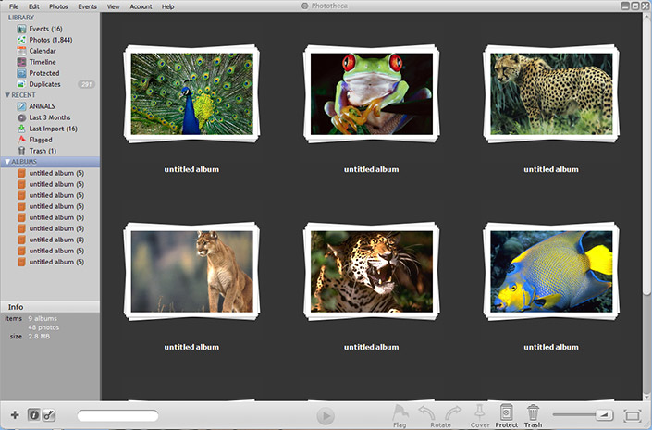This screenshot has height=430, width=652.
Task: Rotate right using the clockwise arrow
Action: [453, 413]
